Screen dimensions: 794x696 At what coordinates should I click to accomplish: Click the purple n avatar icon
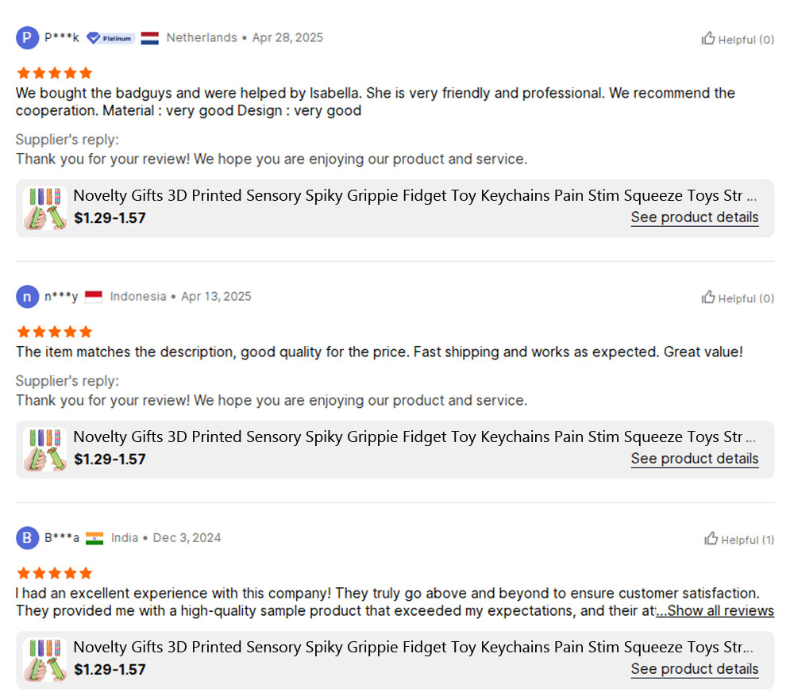(27, 297)
